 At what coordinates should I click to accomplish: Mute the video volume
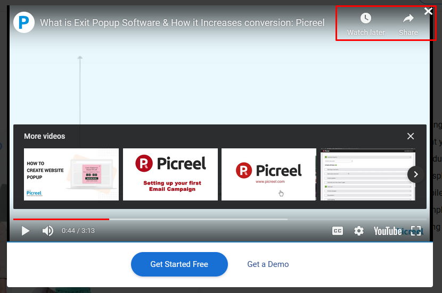[47, 231]
